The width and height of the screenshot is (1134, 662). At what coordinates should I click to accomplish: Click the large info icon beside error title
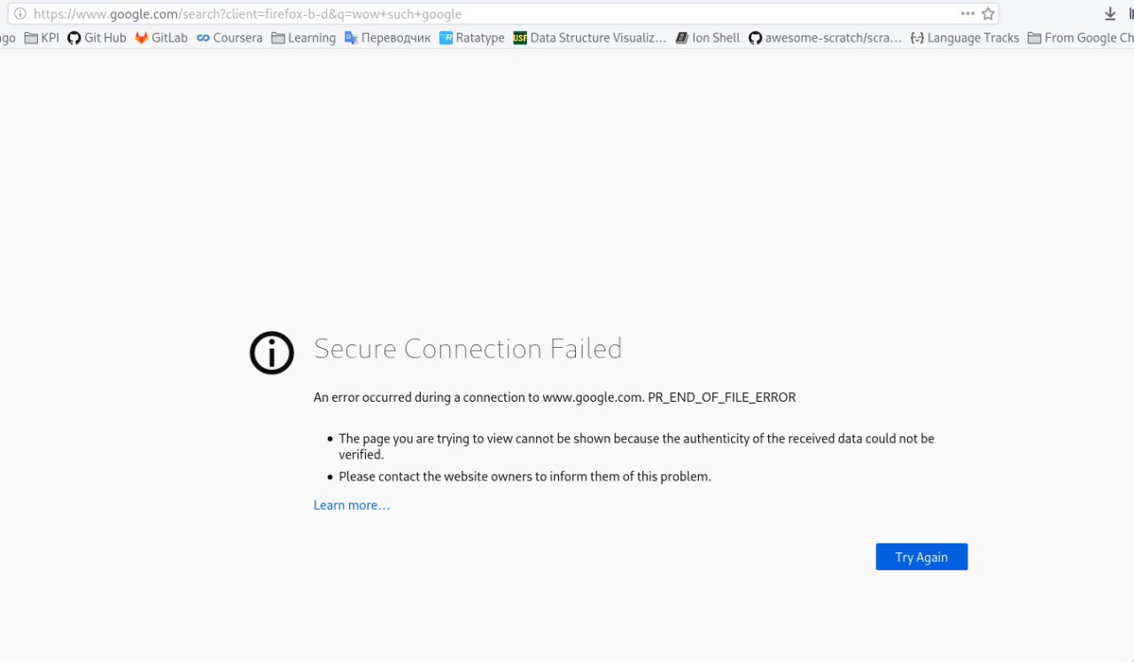272,353
